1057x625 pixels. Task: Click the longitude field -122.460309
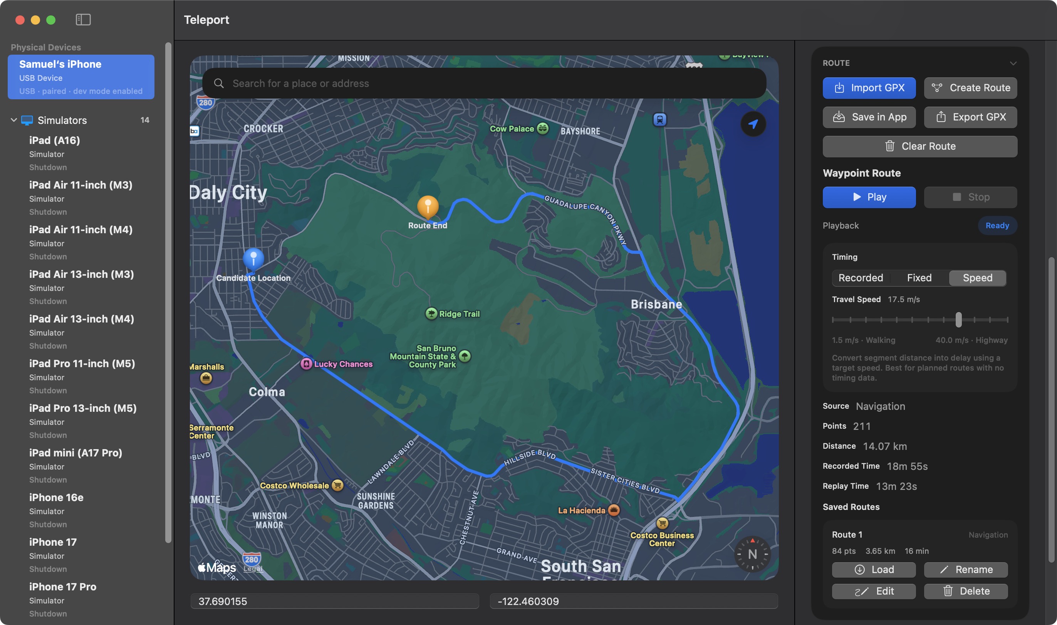(x=633, y=601)
